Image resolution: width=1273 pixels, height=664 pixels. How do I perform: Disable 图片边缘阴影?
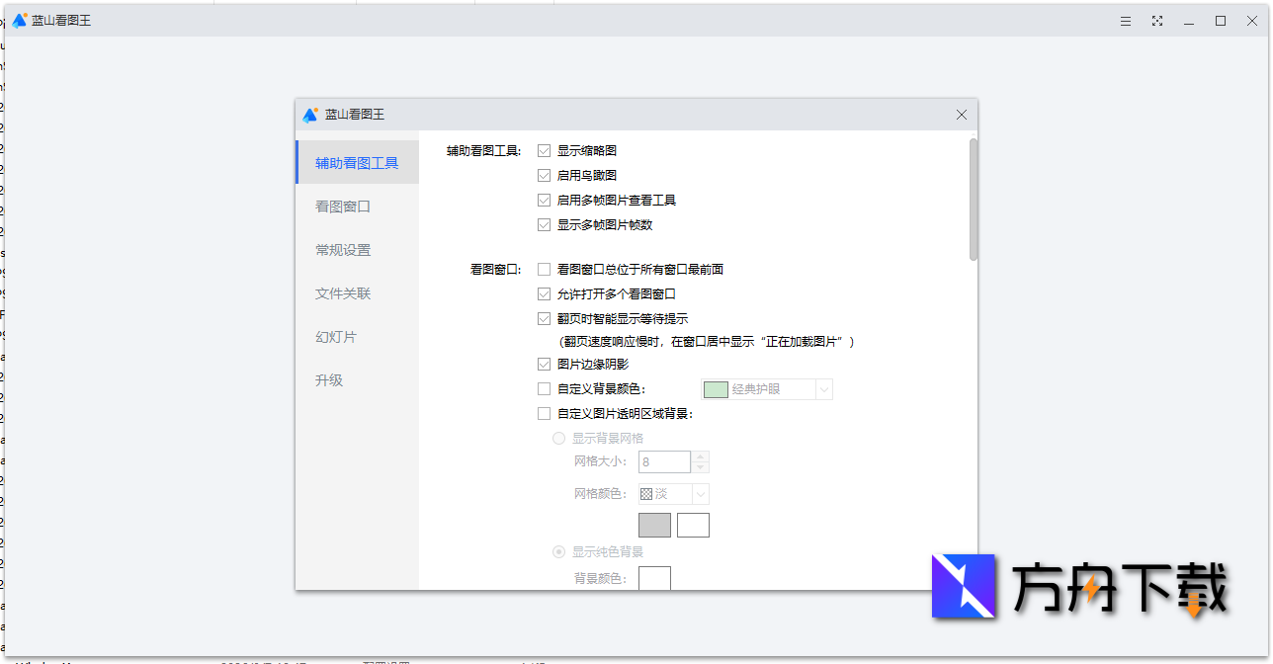click(544, 364)
